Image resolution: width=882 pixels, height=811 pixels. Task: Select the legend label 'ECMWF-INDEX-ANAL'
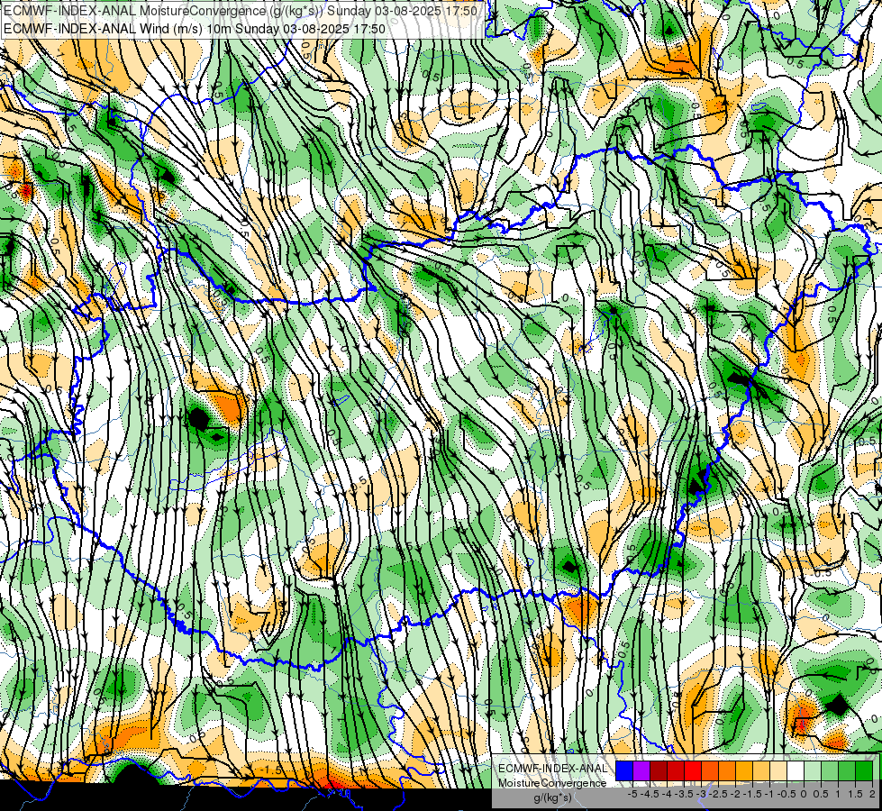552,769
